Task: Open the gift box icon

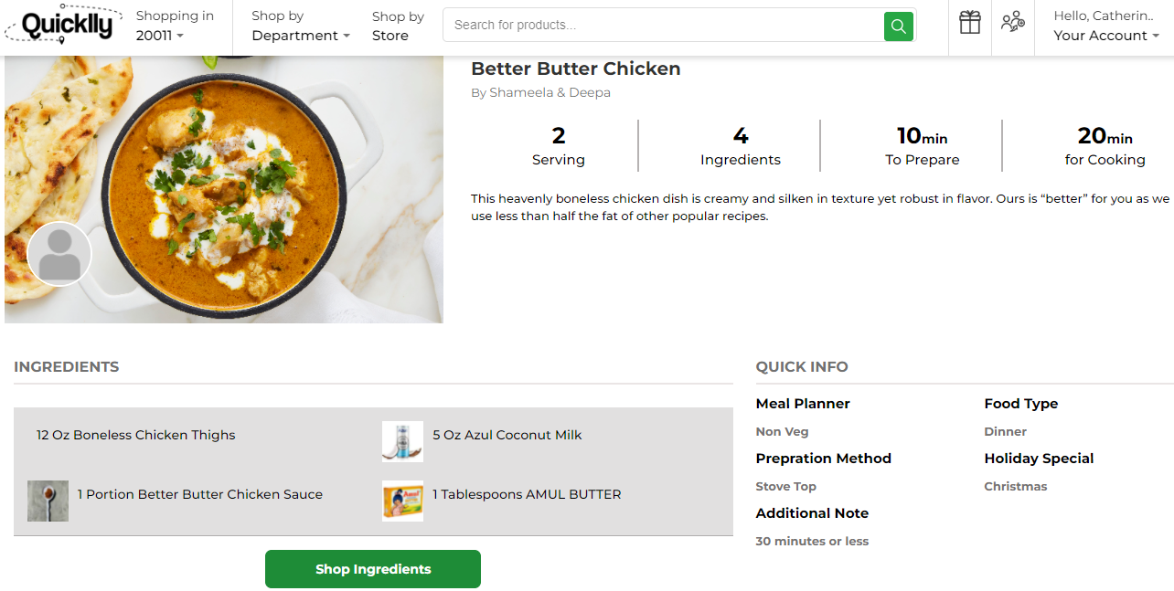Action: pos(969,23)
